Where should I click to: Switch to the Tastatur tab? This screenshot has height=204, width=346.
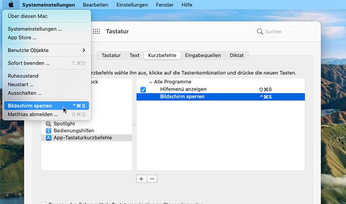[x=111, y=55]
